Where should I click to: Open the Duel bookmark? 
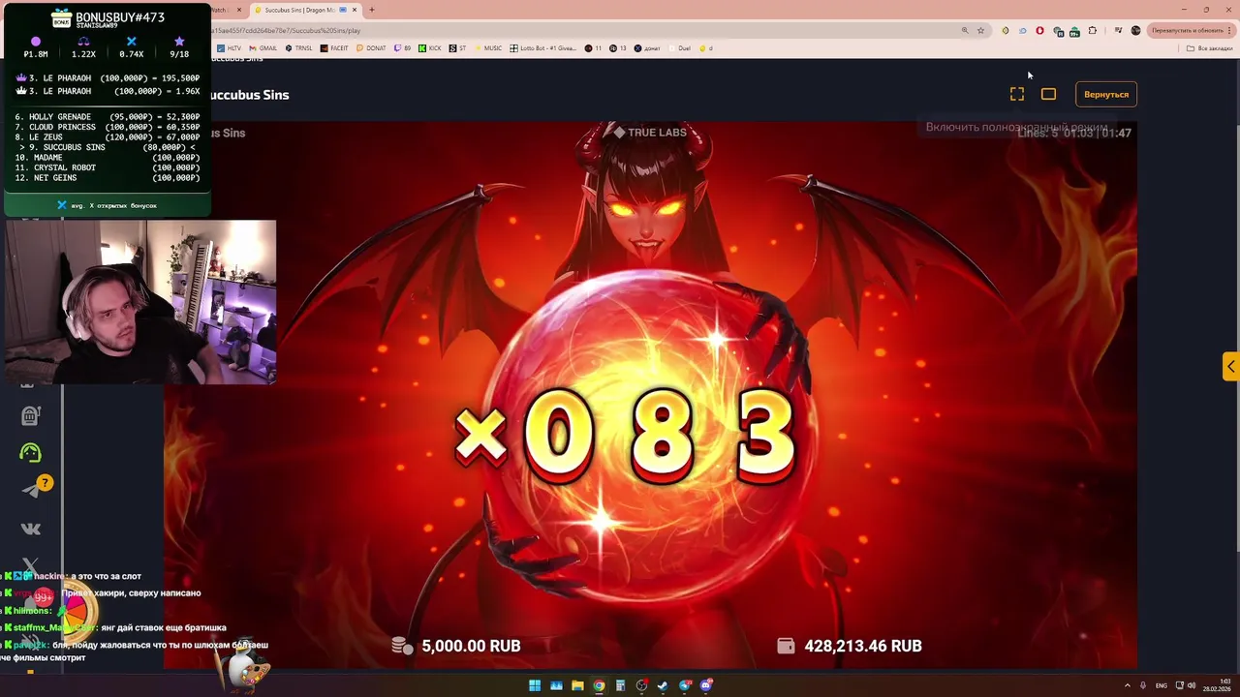pos(679,47)
